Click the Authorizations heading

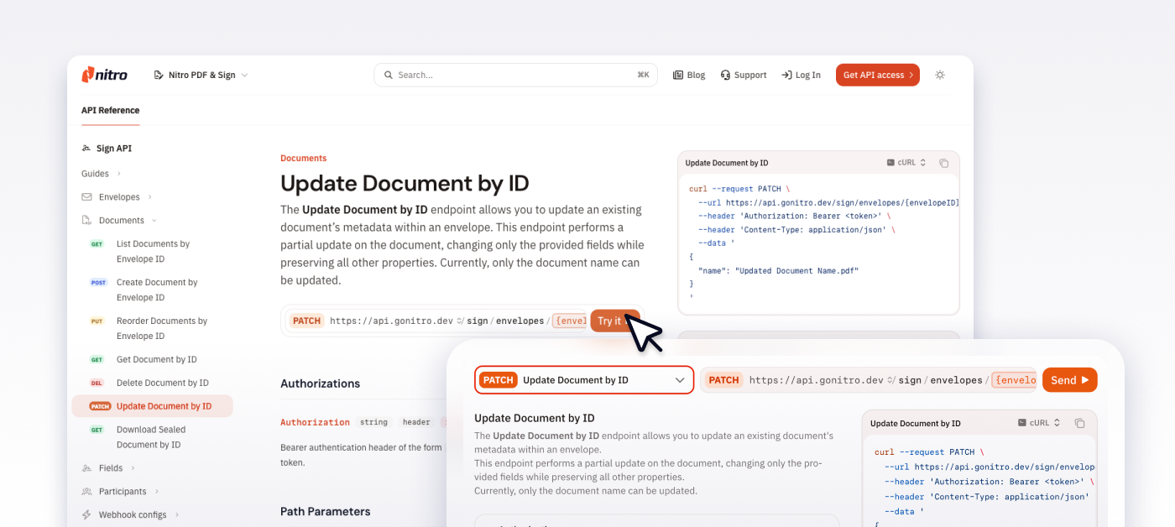tap(320, 384)
